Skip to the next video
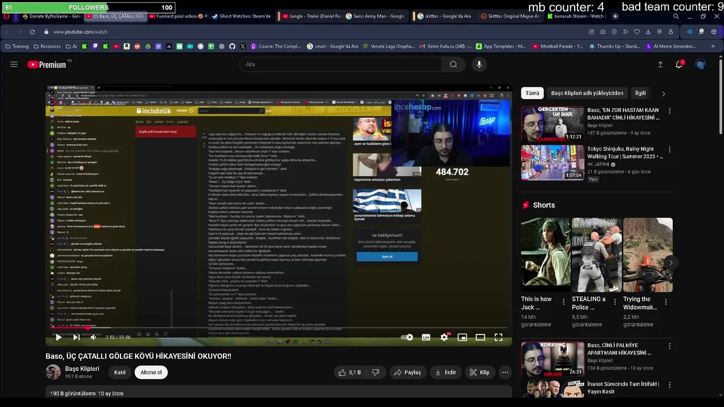724x407 pixels. [76, 337]
